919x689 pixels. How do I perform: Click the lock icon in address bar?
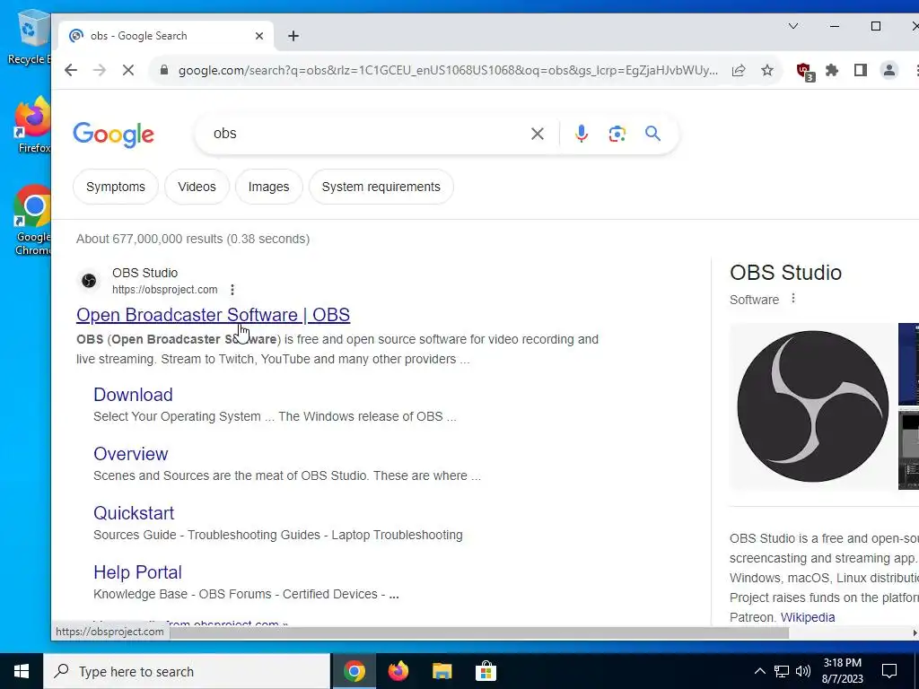(165, 70)
